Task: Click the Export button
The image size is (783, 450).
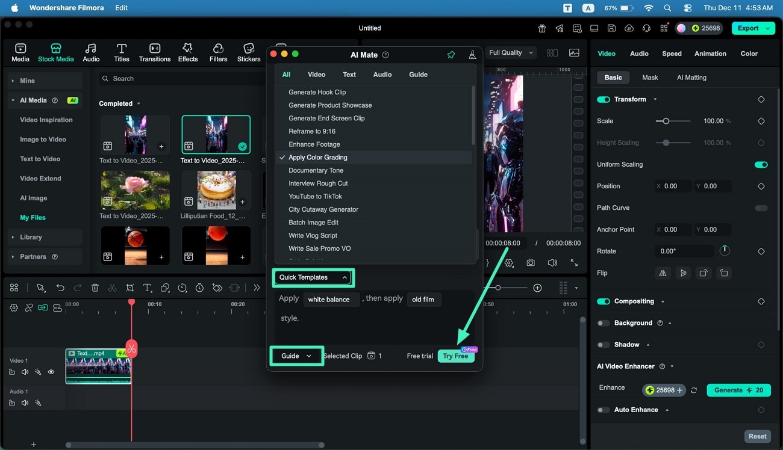Action: click(x=753, y=28)
